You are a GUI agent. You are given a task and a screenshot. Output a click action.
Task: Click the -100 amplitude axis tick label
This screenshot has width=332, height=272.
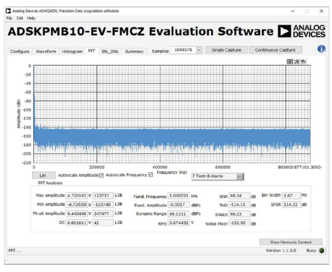(x=26, y=110)
